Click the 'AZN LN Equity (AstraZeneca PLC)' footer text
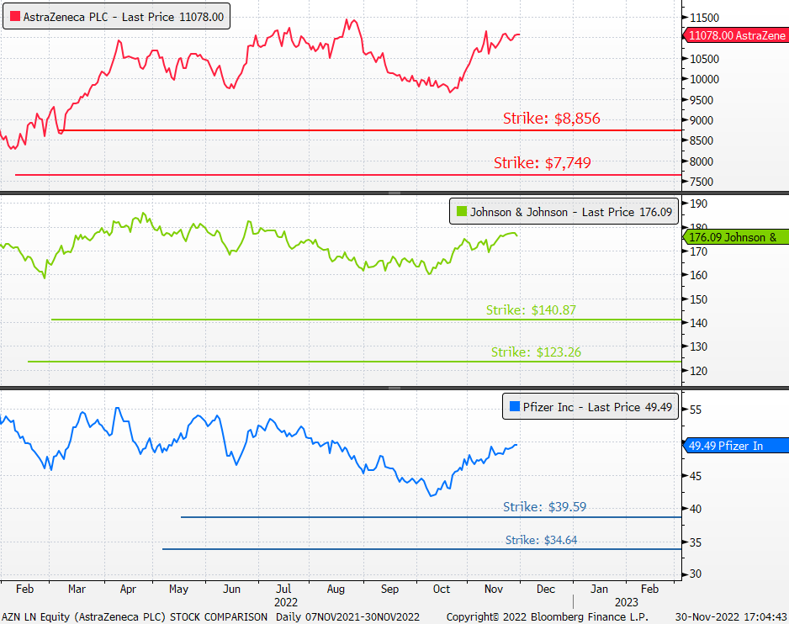 click(x=83, y=616)
